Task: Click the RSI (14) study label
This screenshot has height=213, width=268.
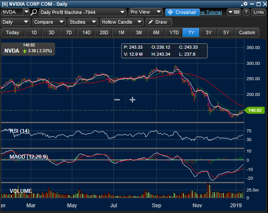Action: point(19,131)
